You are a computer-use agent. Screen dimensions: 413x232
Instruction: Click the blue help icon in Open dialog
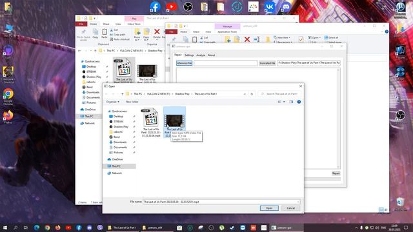[299, 102]
